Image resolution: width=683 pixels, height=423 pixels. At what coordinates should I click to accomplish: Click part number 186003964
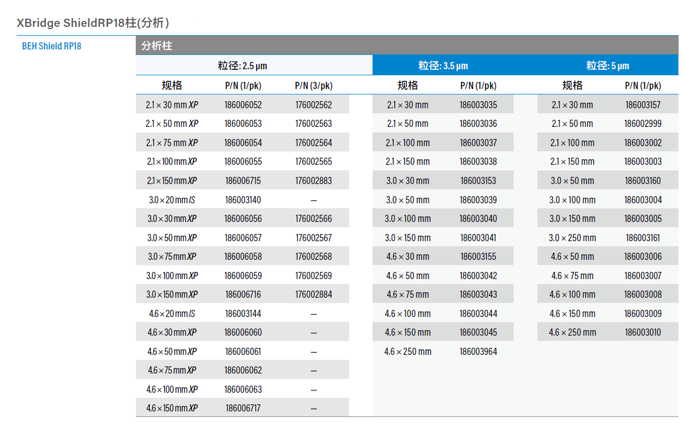478,352
